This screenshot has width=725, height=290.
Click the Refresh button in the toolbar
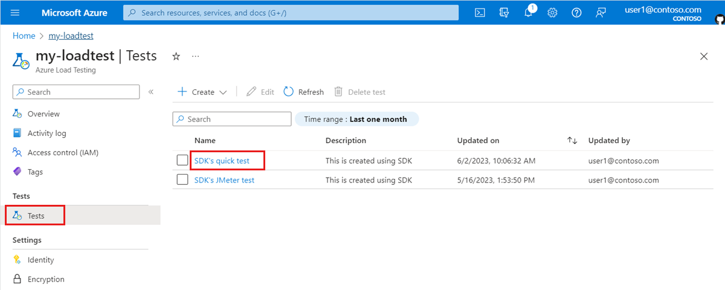click(303, 92)
